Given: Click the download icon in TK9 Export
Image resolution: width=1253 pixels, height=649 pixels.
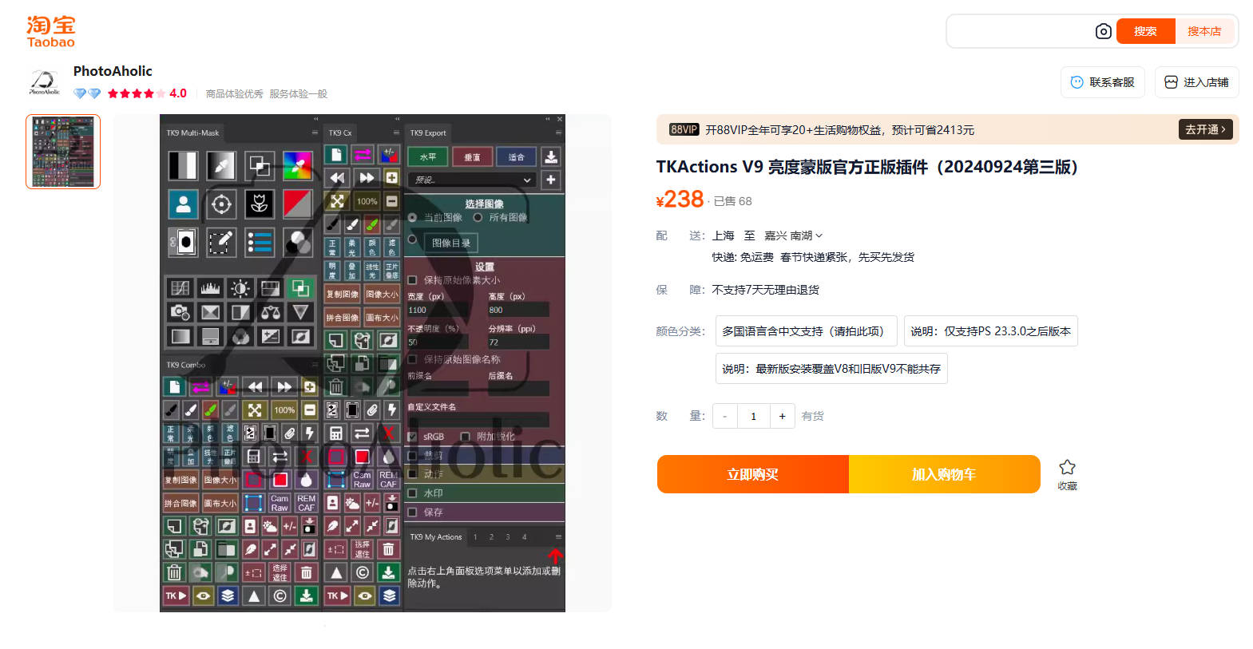Looking at the screenshot, I should [551, 156].
